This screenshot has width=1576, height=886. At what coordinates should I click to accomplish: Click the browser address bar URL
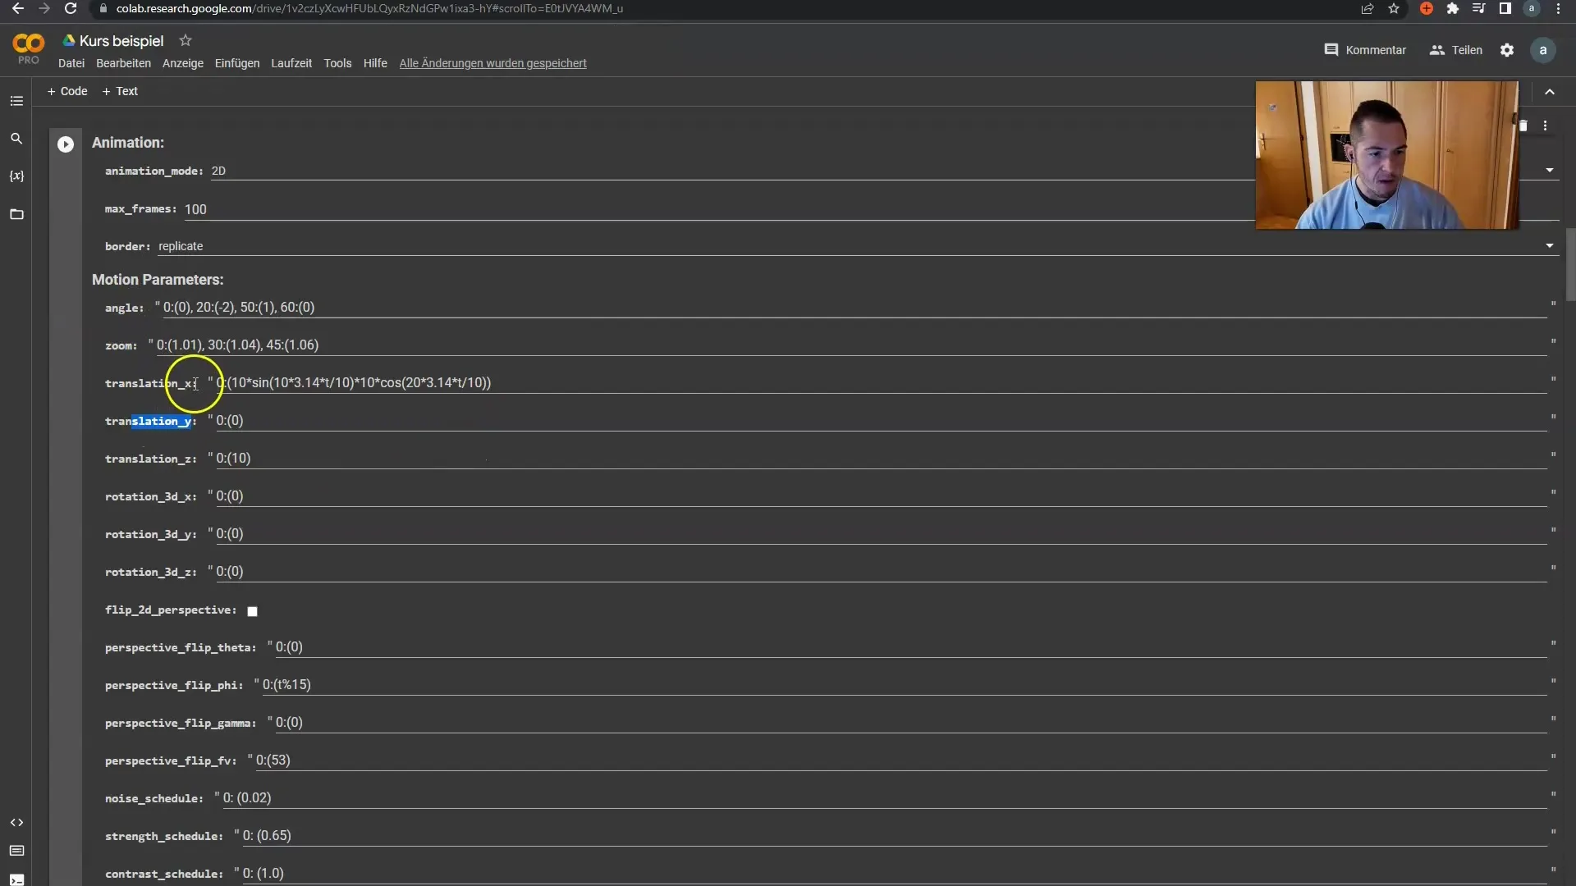point(369,8)
